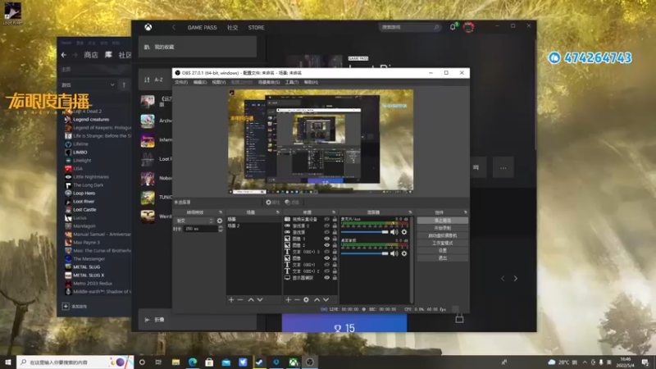This screenshot has width=656, height=369.
Task: Click 添加游戏 plus icon in Steam
Action: [x=66, y=306]
